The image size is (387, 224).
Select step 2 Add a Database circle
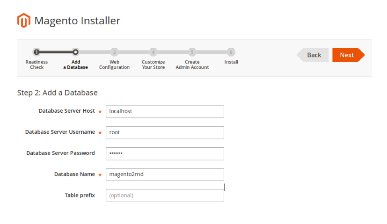[x=75, y=52]
